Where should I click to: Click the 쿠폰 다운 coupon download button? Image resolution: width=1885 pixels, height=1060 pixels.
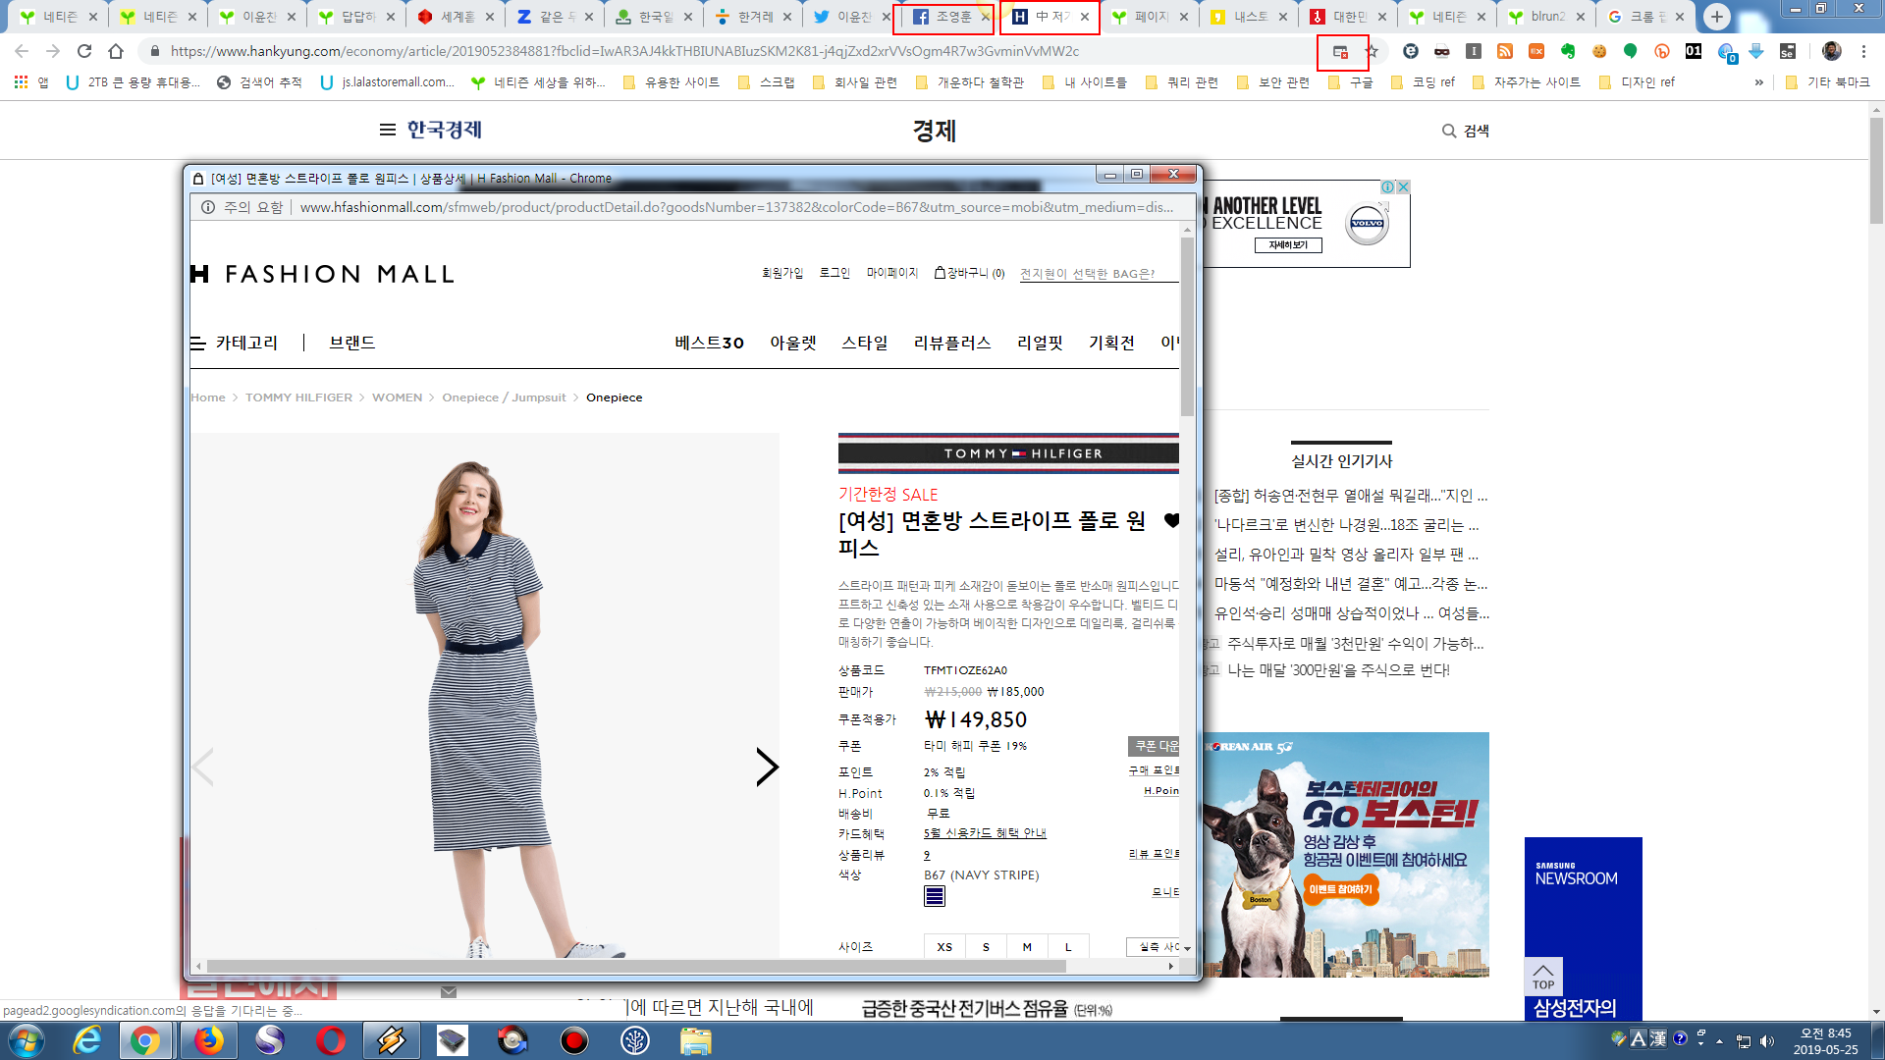pos(1155,746)
